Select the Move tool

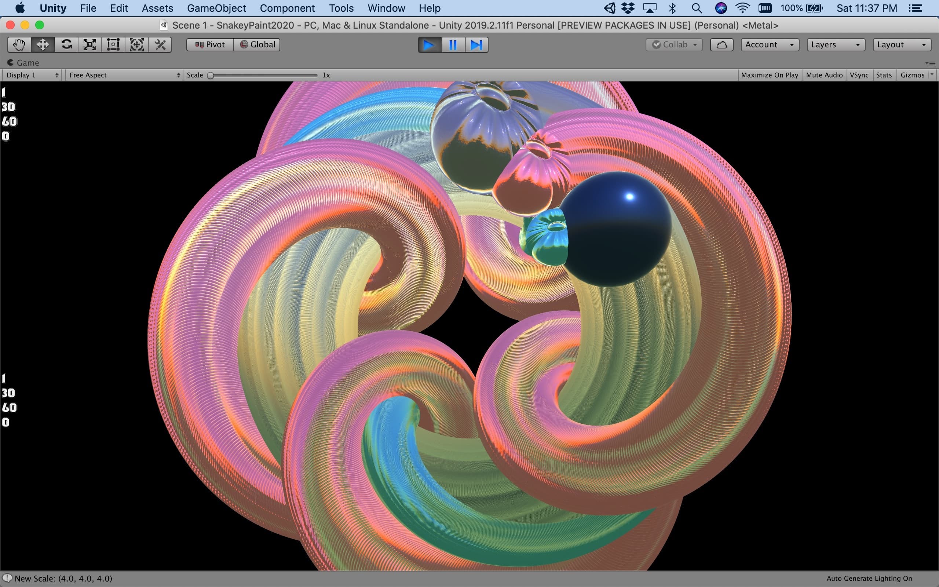click(x=43, y=45)
